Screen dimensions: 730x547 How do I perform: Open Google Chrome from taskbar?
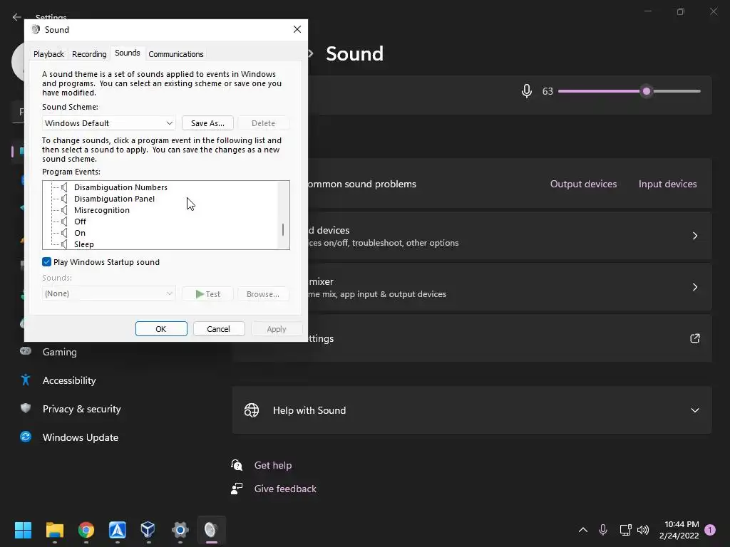[x=86, y=530]
